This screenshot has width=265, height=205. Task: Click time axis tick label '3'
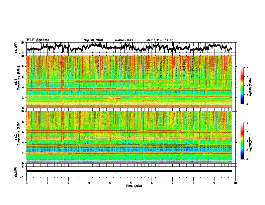tap(89, 183)
